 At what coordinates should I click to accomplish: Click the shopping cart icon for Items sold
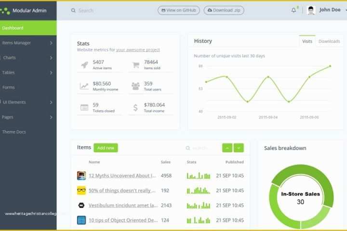click(135, 65)
